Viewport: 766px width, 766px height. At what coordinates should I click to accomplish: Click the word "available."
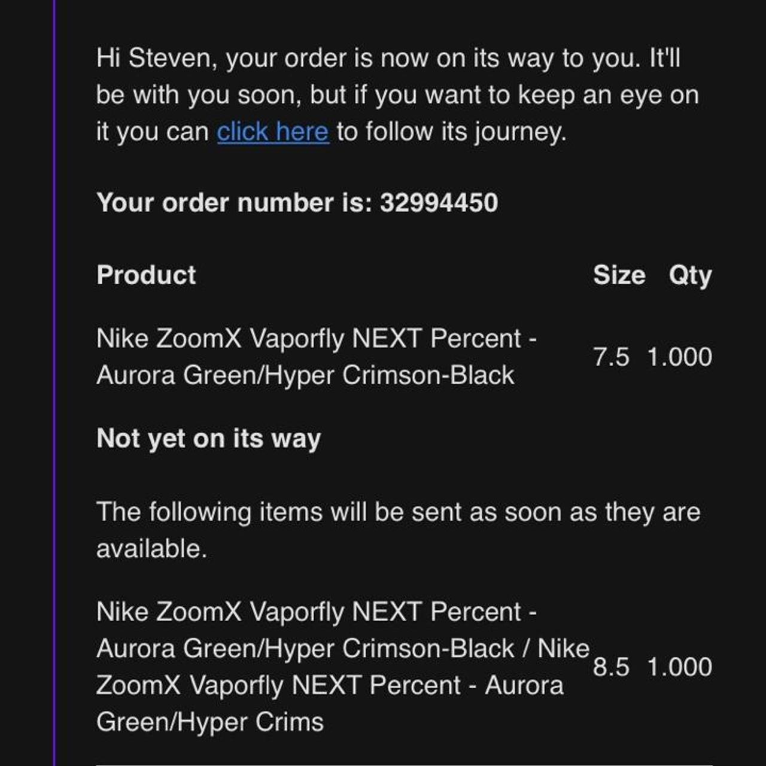pyautogui.click(x=151, y=549)
